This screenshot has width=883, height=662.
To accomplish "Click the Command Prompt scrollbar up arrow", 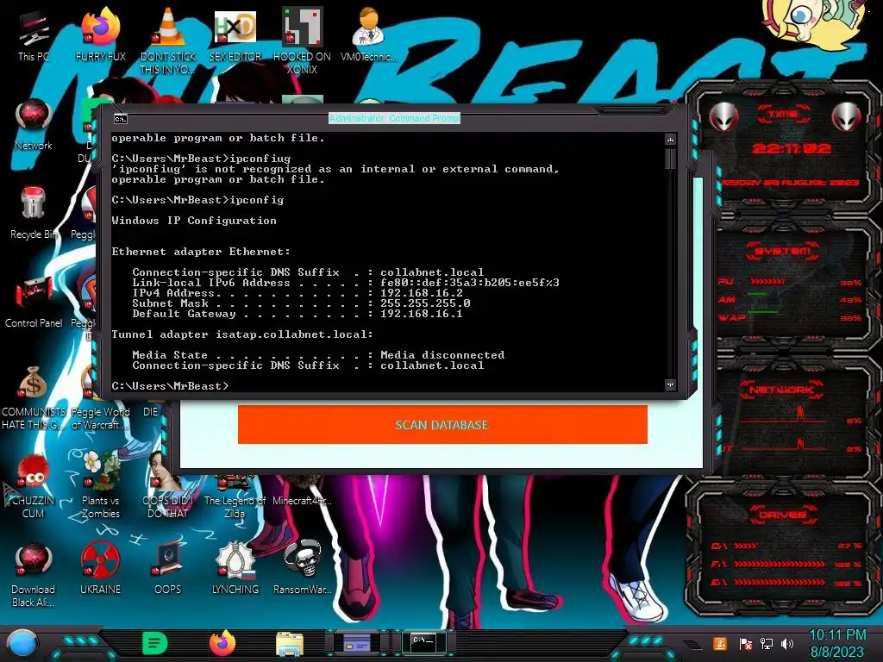I will click(670, 139).
